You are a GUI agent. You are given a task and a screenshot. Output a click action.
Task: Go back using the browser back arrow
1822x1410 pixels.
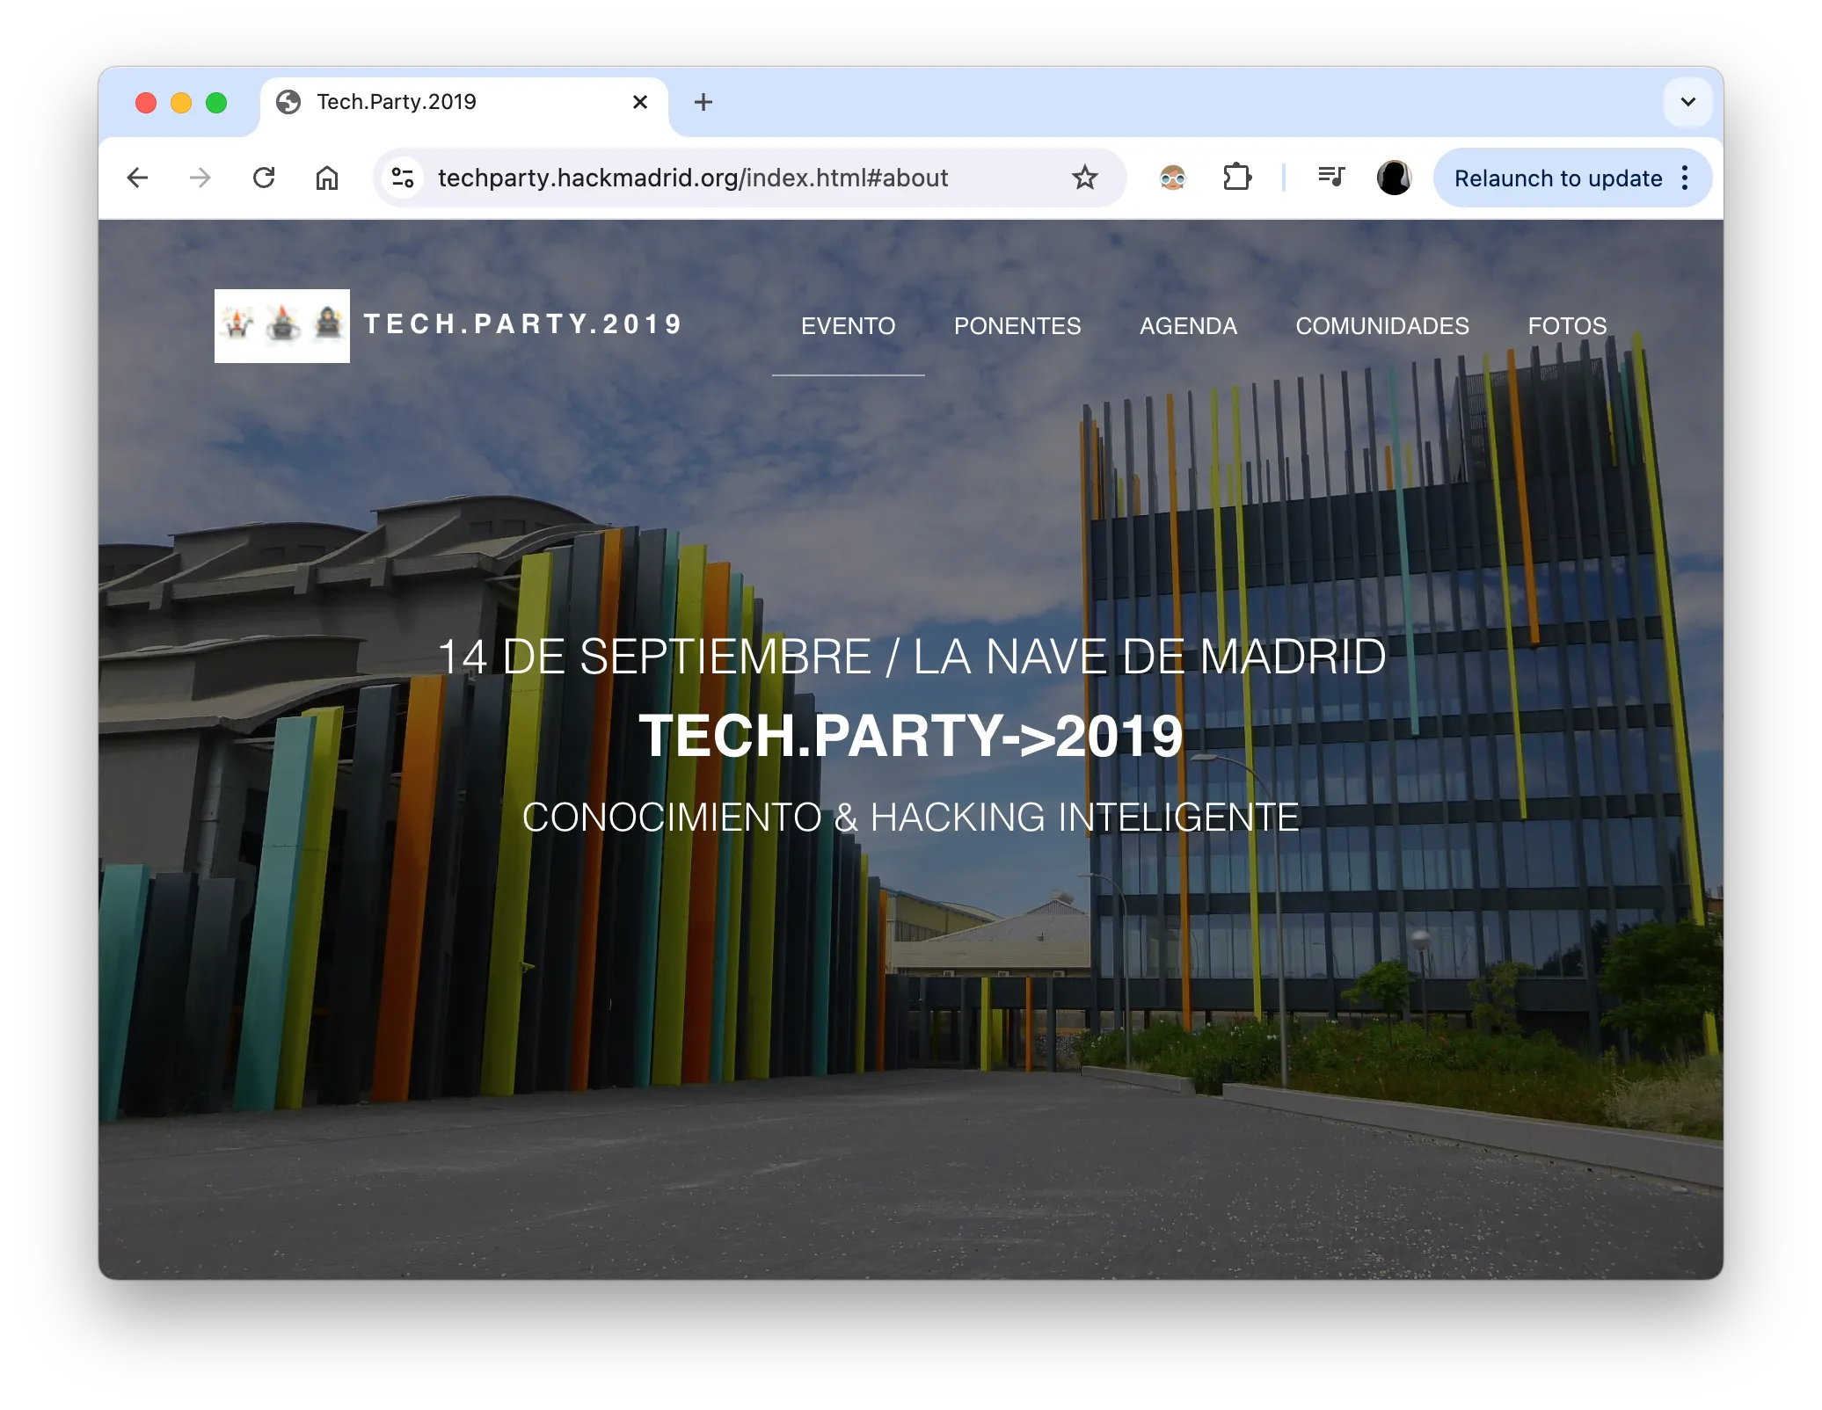click(138, 178)
